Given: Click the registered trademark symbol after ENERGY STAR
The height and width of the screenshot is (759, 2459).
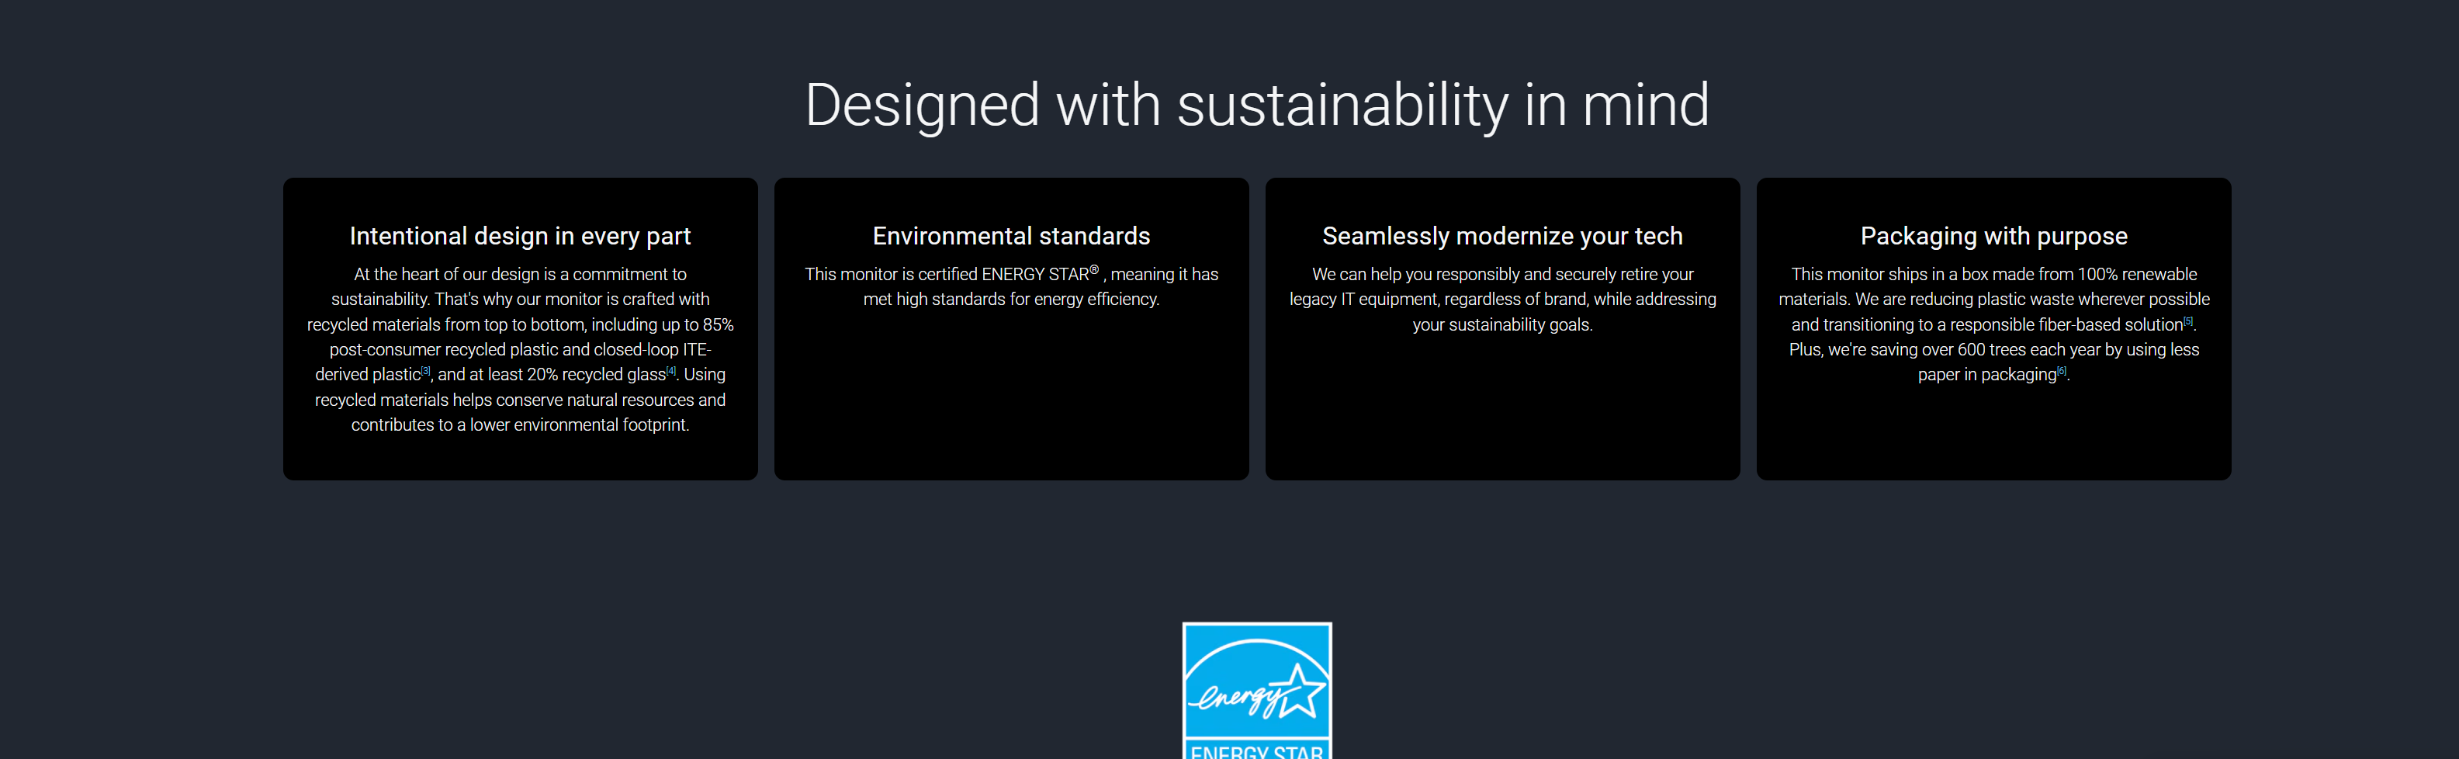Looking at the screenshot, I should click(x=1094, y=269).
